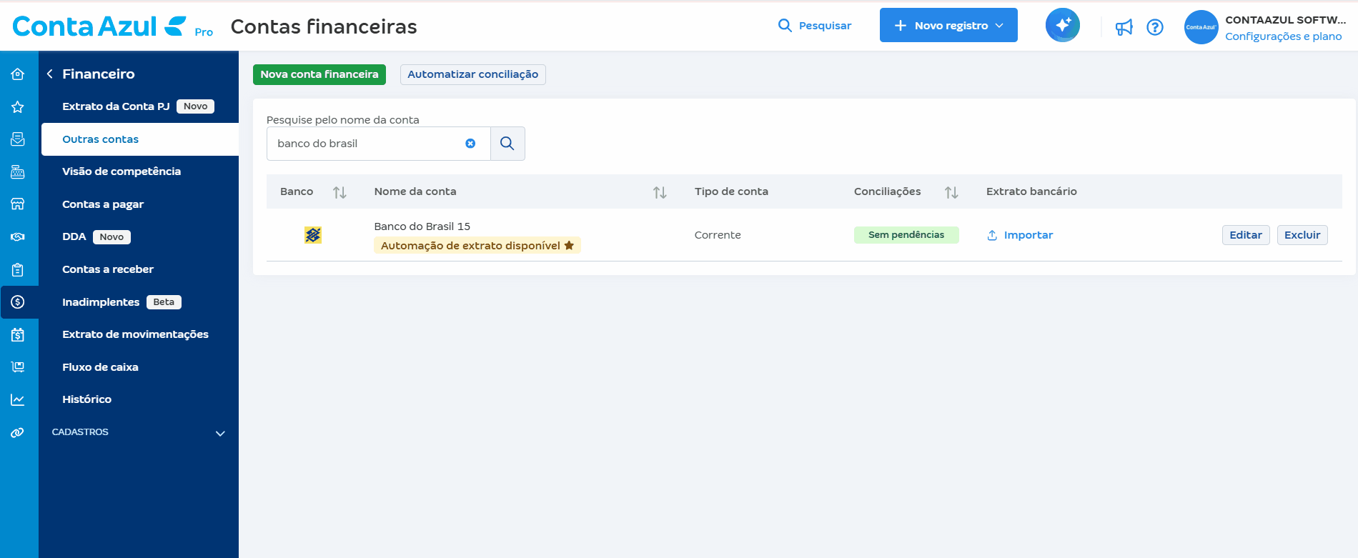Go back using Financeiro chevron
Image resolution: width=1358 pixels, height=558 pixels.
tap(50, 74)
